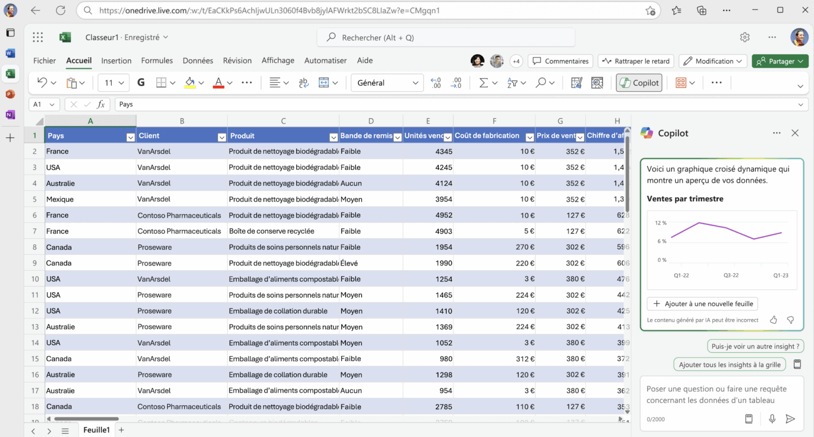The height and width of the screenshot is (437, 814).
Task: Click the Undo arrow icon
Action: 42,83
